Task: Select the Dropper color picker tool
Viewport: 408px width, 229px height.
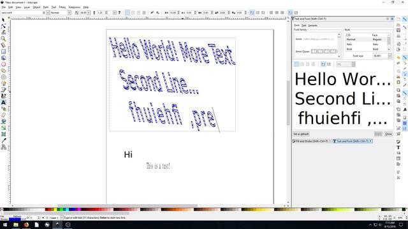Action: 3,141
